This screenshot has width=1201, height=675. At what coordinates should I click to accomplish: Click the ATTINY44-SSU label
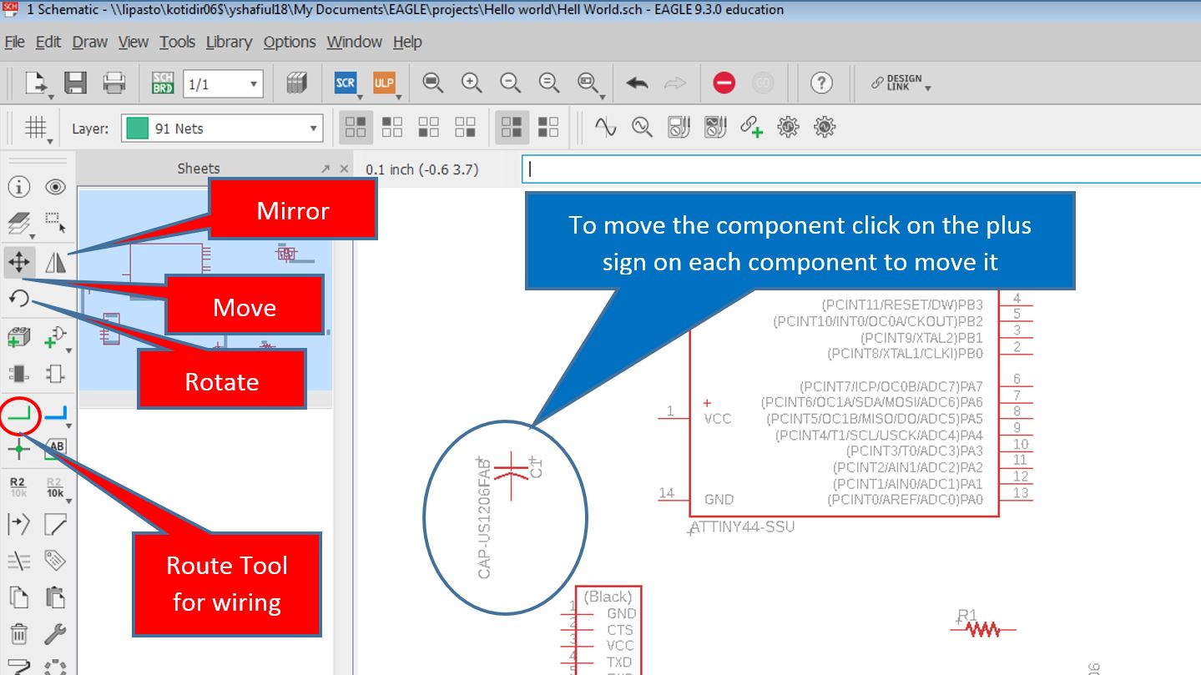pos(744,526)
